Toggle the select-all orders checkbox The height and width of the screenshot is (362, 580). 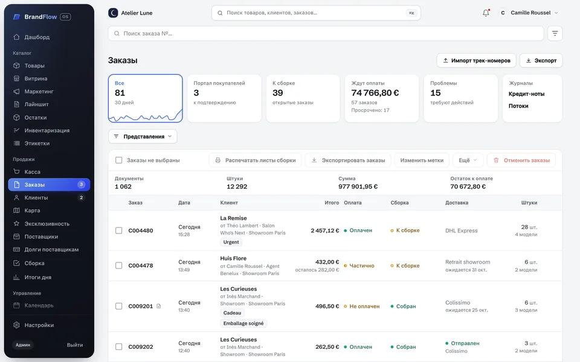[119, 160]
